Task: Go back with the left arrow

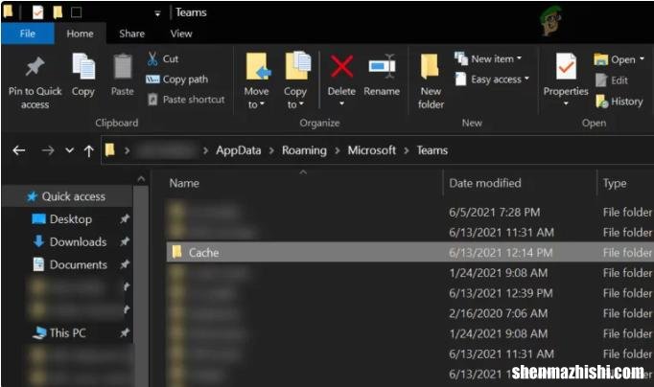Action: point(19,150)
